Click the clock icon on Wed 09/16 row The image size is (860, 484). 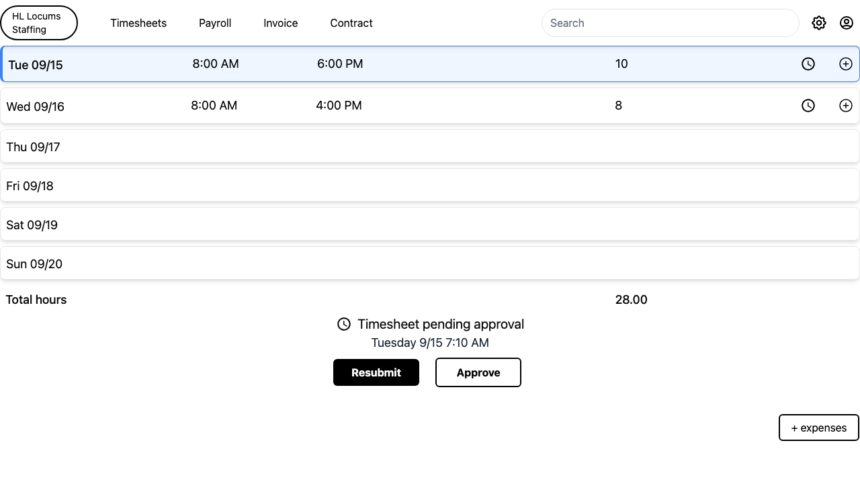click(808, 106)
